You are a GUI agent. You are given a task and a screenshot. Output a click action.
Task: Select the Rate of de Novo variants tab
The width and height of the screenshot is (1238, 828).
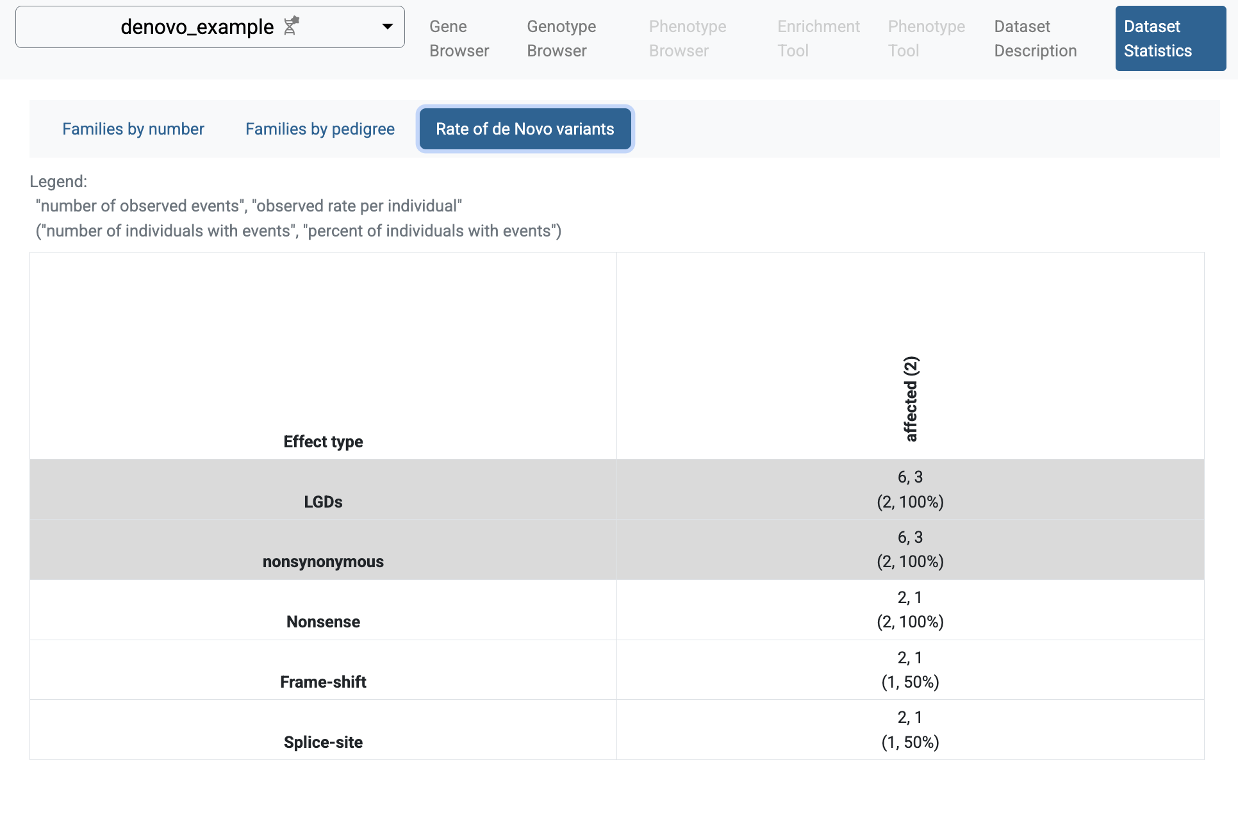coord(525,129)
